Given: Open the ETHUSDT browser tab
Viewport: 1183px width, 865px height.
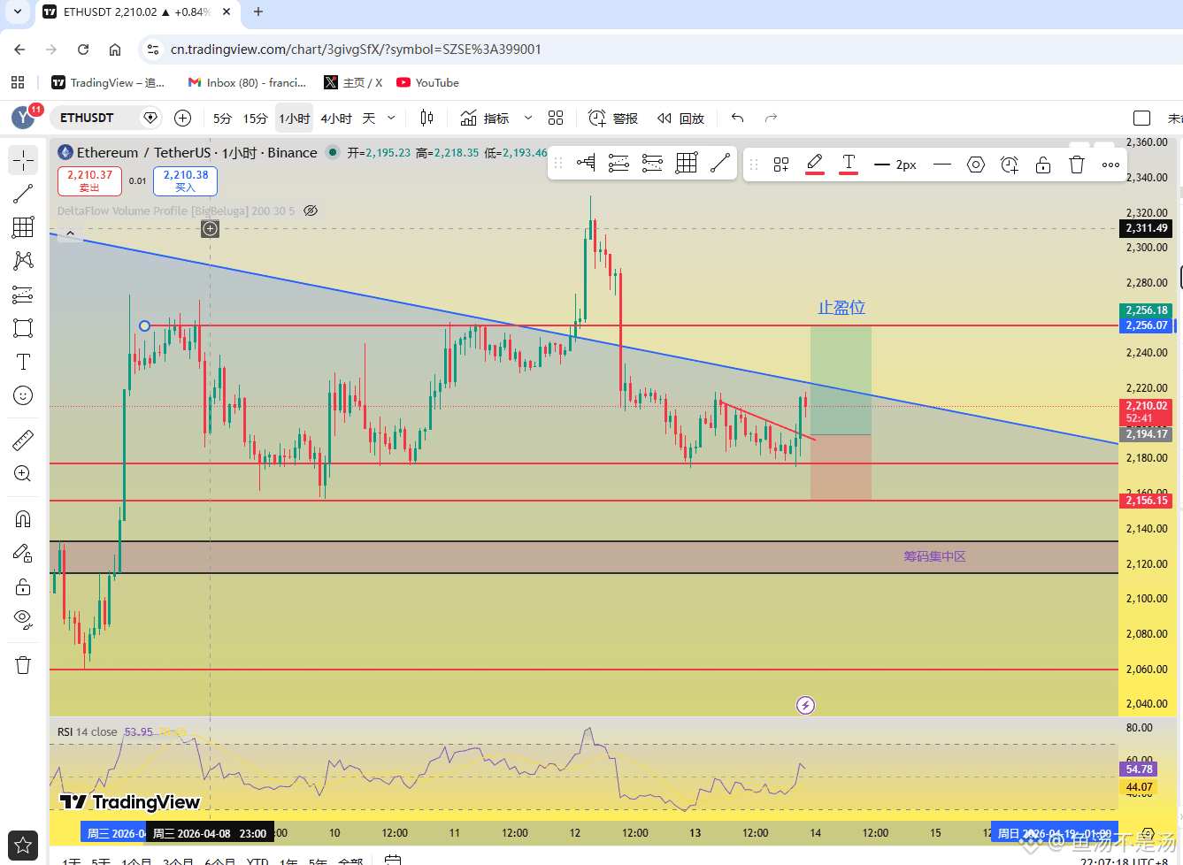Looking at the screenshot, I should point(137,12).
